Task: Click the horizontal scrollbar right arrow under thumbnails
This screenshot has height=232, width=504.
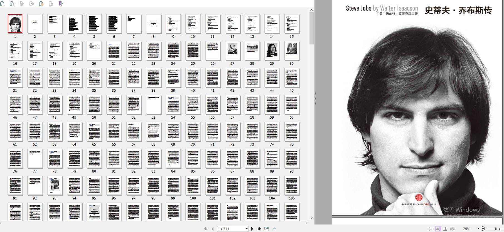Action: tap(307, 223)
